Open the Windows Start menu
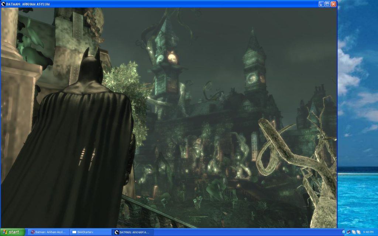The width and height of the screenshot is (378, 236). pyautogui.click(x=13, y=232)
